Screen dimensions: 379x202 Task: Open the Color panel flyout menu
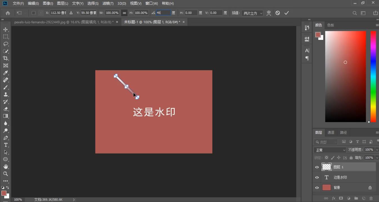click(377, 25)
